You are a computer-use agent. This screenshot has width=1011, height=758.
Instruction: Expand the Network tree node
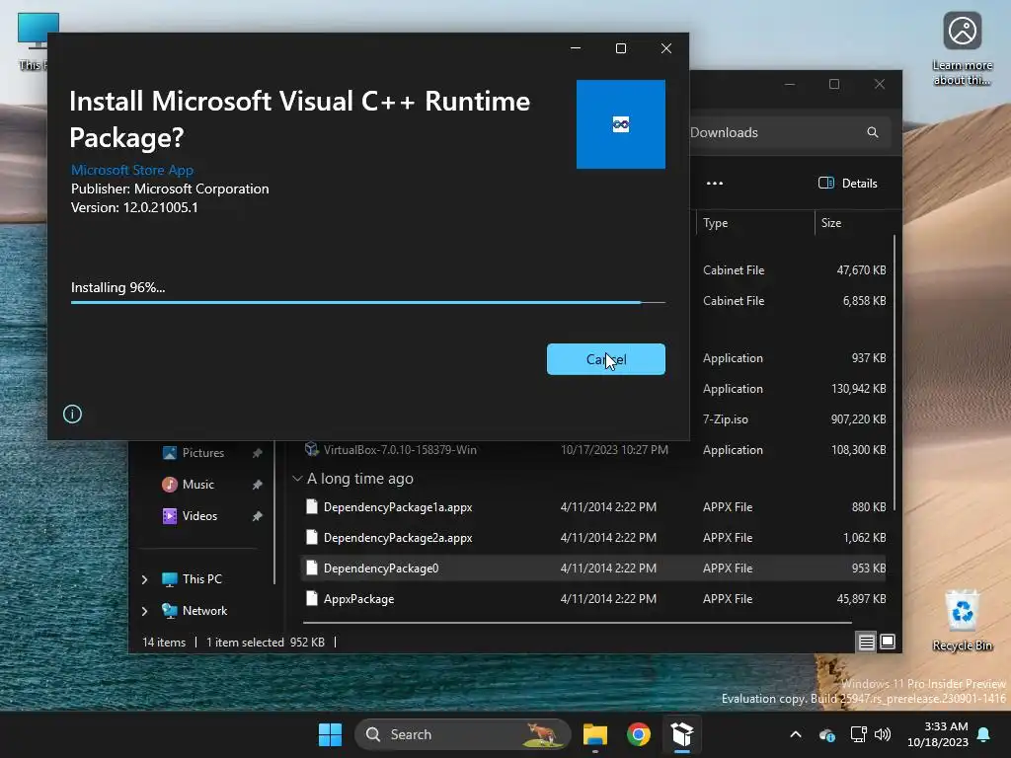tap(144, 610)
